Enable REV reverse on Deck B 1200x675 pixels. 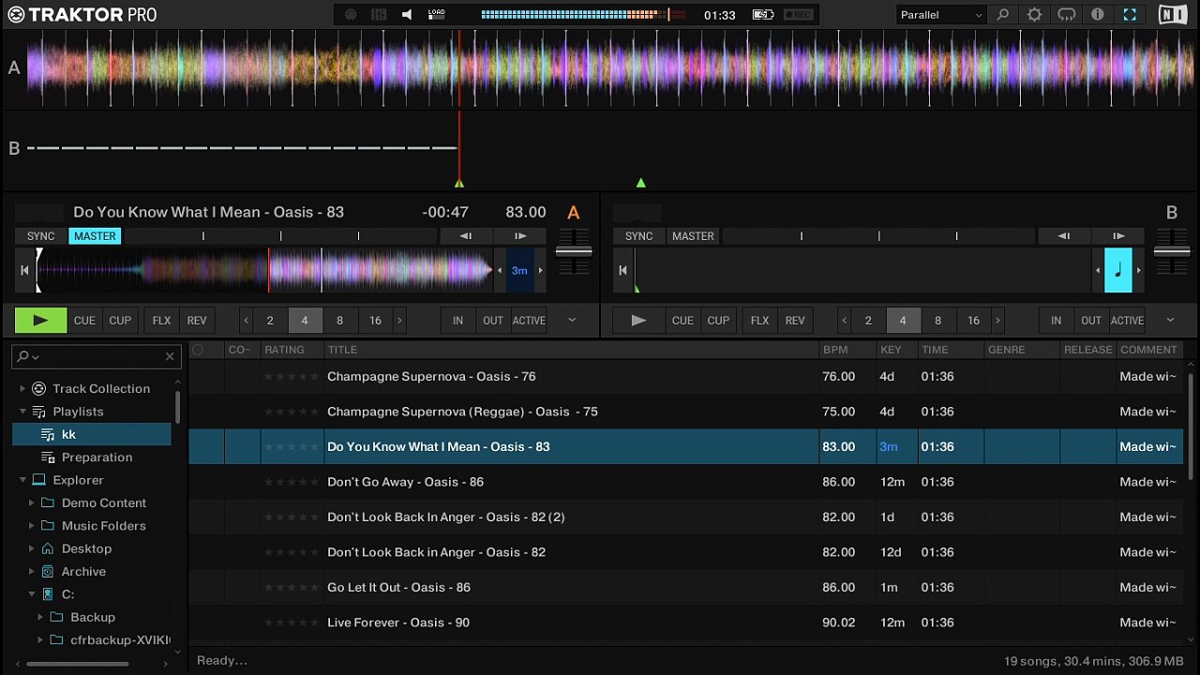coord(795,321)
